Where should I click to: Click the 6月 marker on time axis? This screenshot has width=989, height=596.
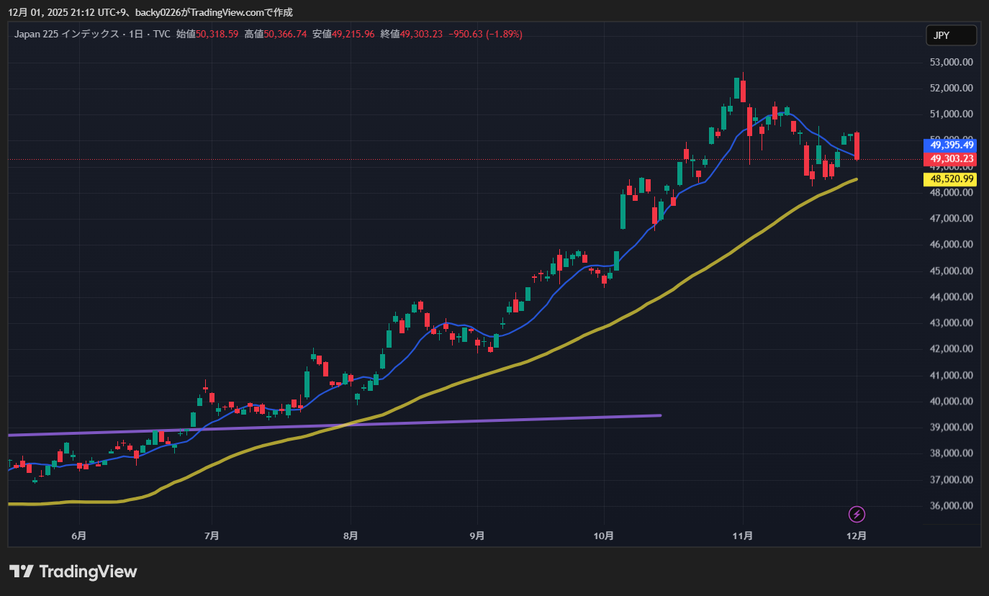coord(79,536)
